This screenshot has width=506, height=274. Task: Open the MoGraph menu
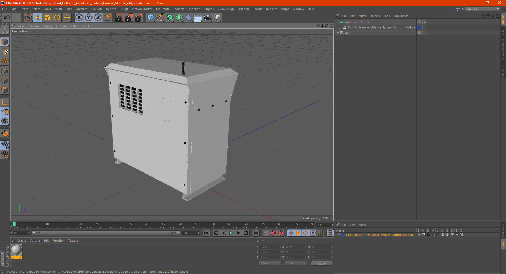pos(162,9)
